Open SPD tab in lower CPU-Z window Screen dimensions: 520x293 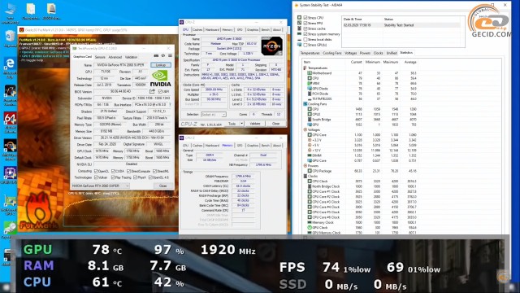[240, 146]
